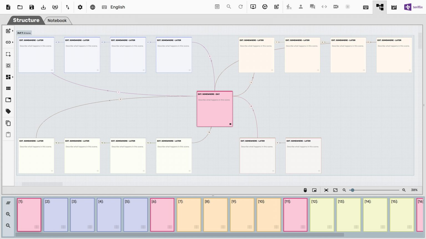Toggle the on-screen keyboard icon

[366, 7]
